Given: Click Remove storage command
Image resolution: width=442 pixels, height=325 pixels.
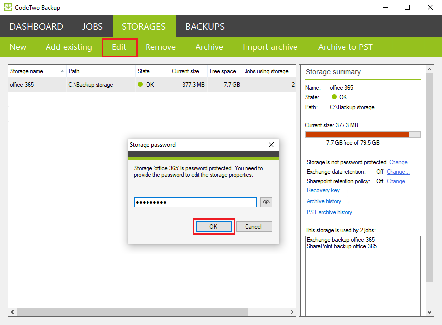Looking at the screenshot, I should [x=160, y=47].
